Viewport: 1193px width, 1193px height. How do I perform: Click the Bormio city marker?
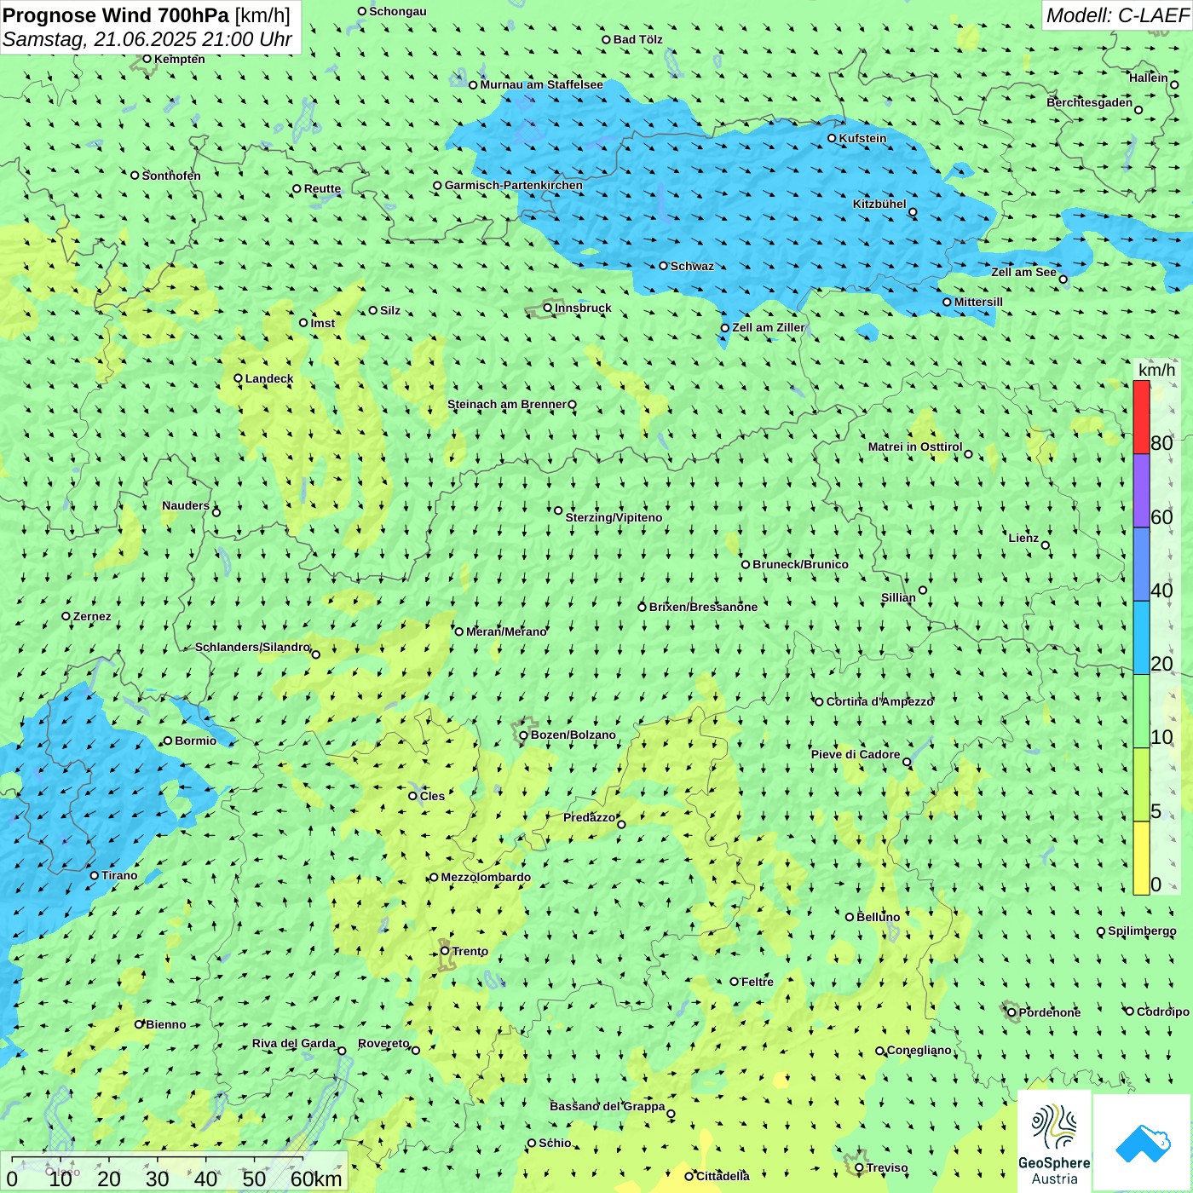pos(168,741)
